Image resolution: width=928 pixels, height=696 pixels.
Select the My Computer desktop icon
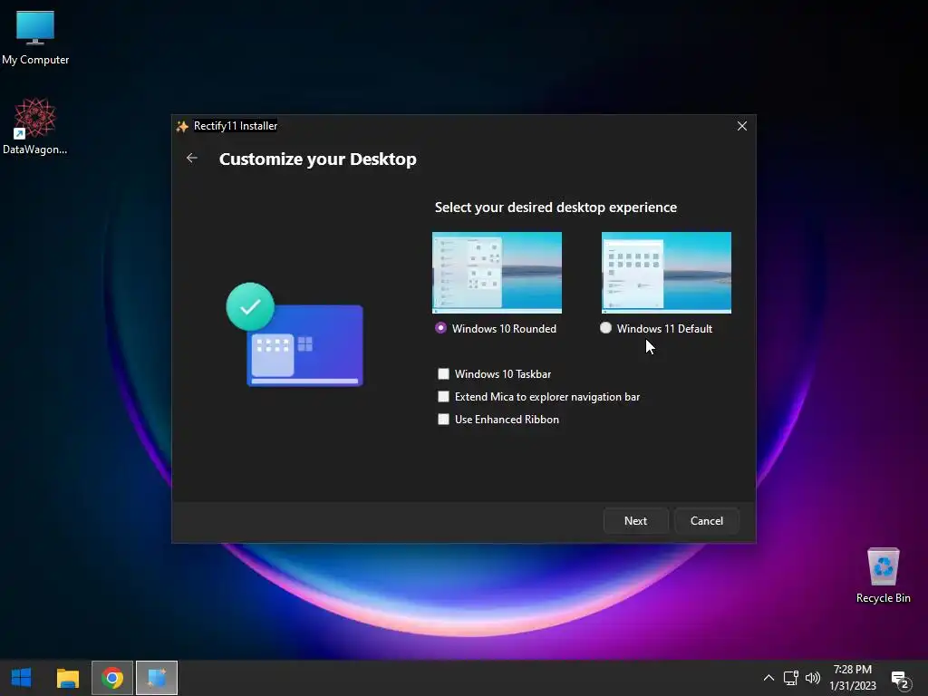[x=35, y=38]
